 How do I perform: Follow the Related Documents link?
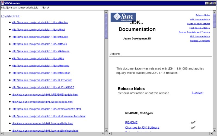click(x=200, y=40)
